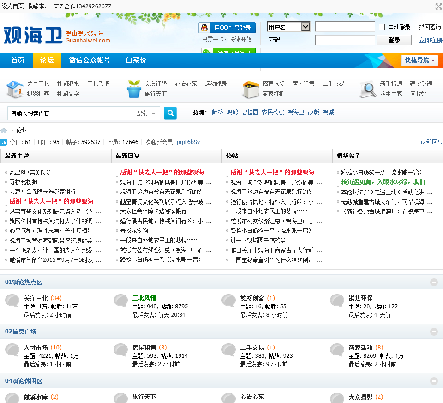443x403 pixels.
Task: Click the fullscreen toggle icon at top right
Action: (438, 6)
